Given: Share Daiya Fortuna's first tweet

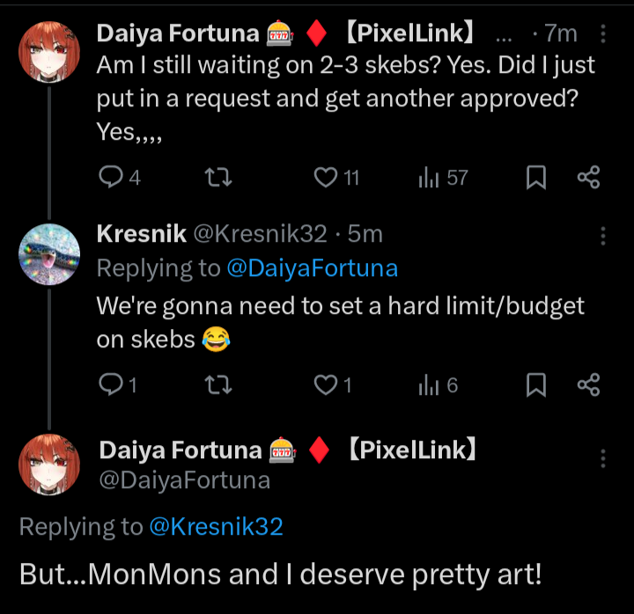Looking at the screenshot, I should pyautogui.click(x=588, y=179).
